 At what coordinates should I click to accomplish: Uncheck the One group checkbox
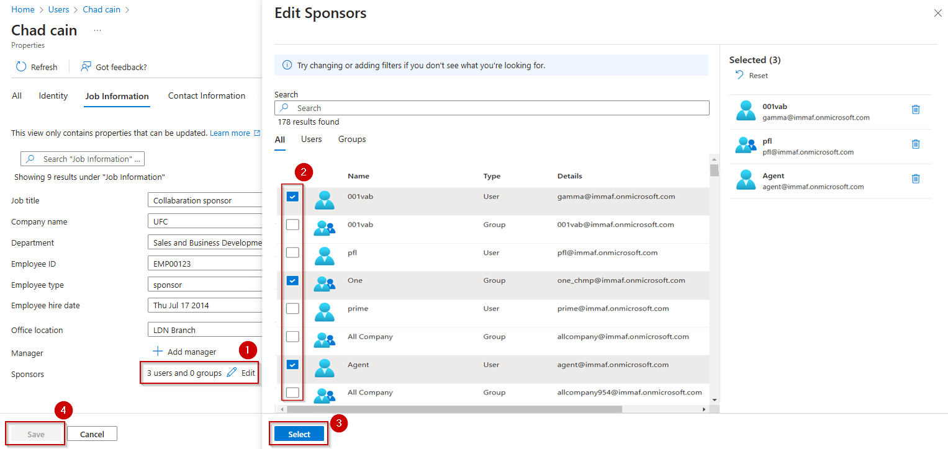pyautogui.click(x=292, y=280)
